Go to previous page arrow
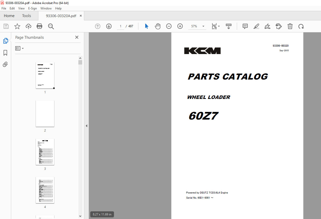The height and width of the screenshot is (219, 321). [98, 26]
